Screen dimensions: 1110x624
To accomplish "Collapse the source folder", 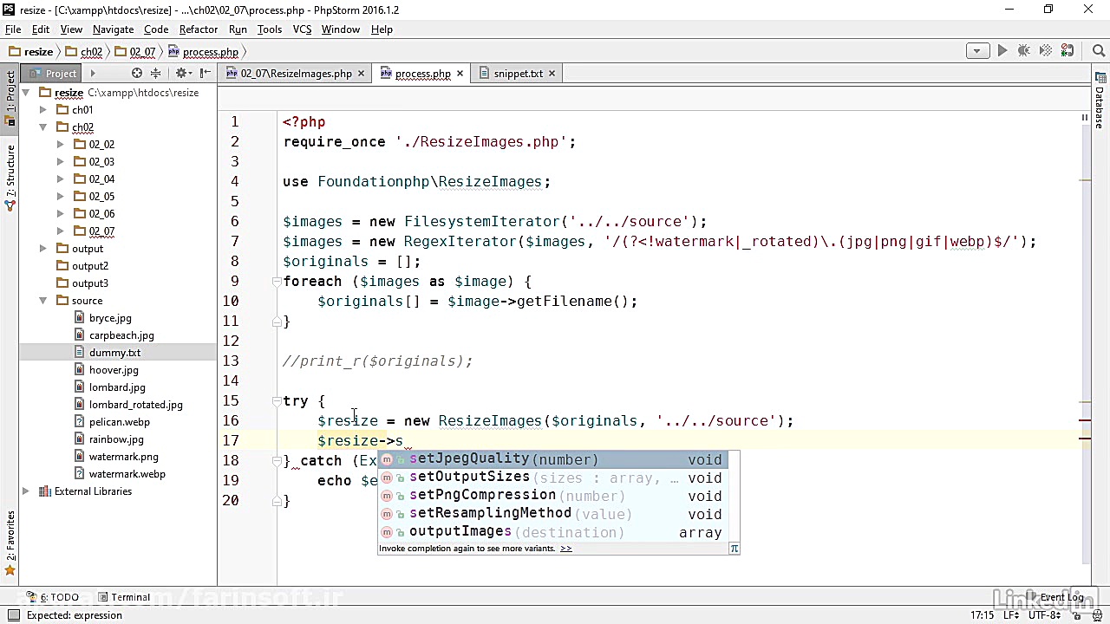I will (x=42, y=301).
